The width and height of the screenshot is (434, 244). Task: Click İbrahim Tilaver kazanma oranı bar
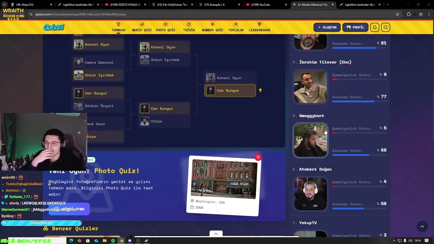point(359,101)
